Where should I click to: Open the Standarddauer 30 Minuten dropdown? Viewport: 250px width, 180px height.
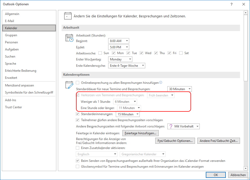tap(179, 89)
